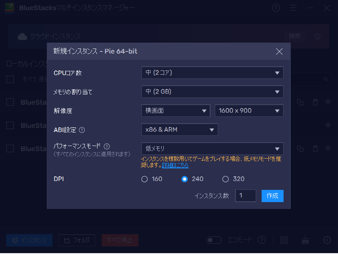Click the エコモード help icon

[262, 240]
